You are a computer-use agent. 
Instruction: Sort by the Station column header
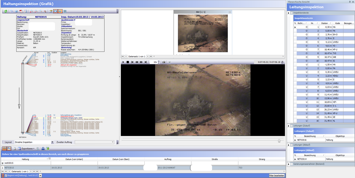point(325,23)
